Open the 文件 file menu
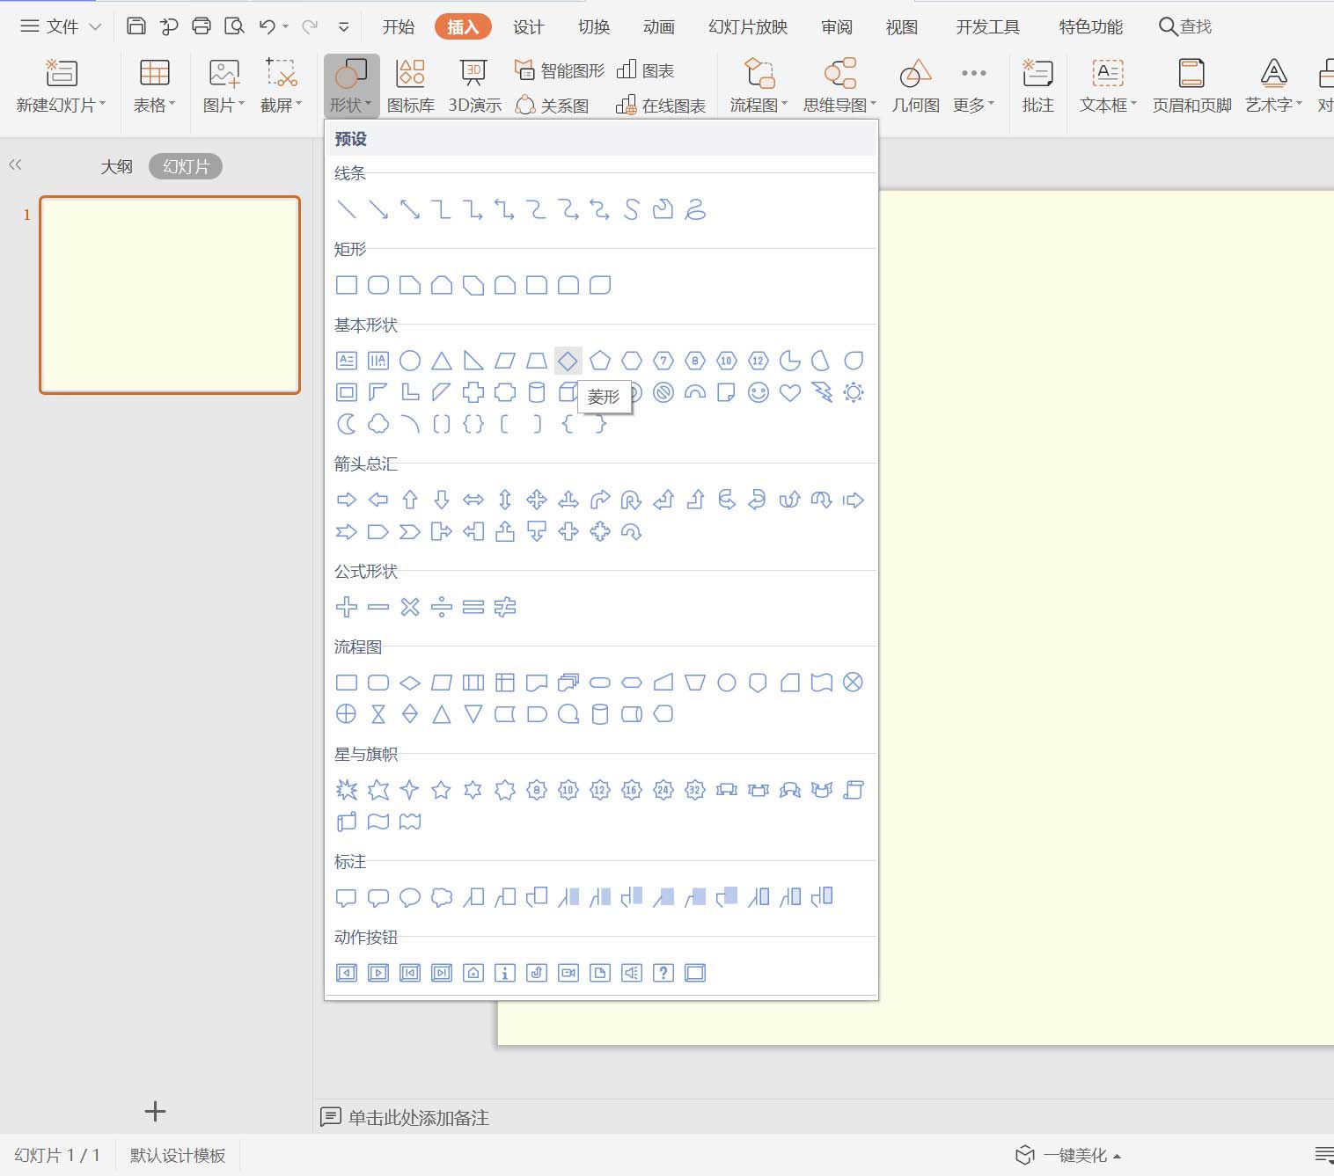 (x=61, y=26)
